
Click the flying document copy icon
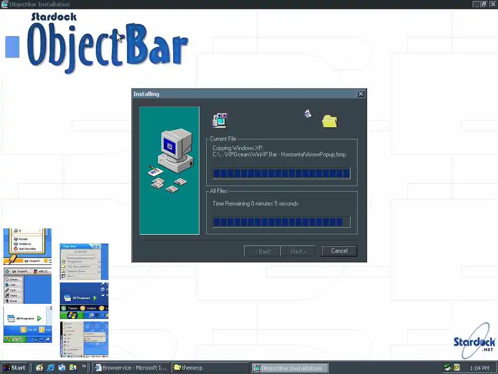[x=308, y=114]
